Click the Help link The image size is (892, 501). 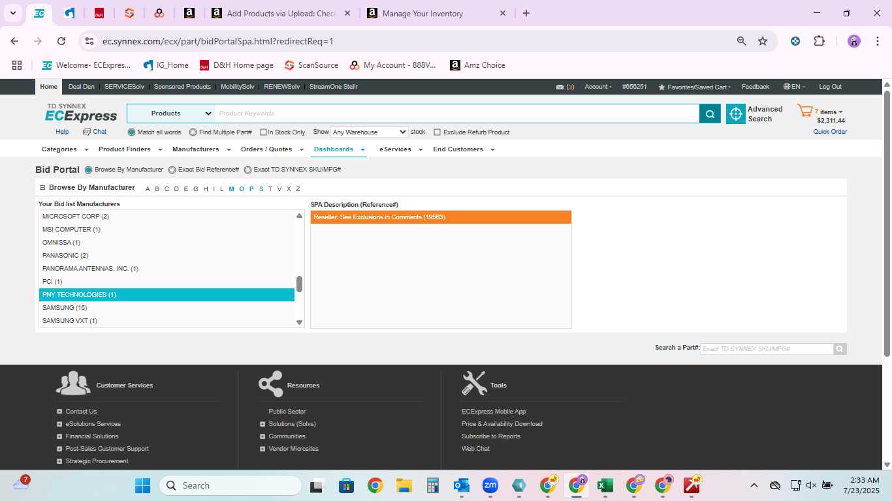62,132
